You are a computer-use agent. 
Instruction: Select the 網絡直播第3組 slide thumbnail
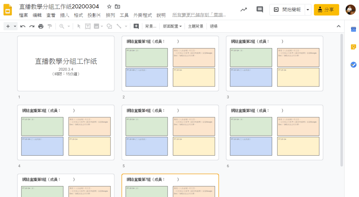(66, 133)
